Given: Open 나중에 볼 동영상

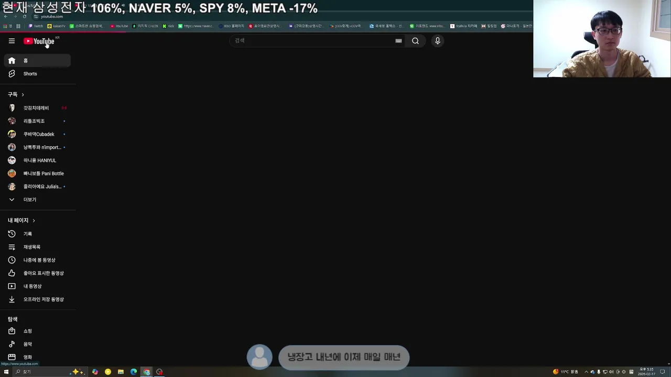Looking at the screenshot, I should [x=37, y=260].
